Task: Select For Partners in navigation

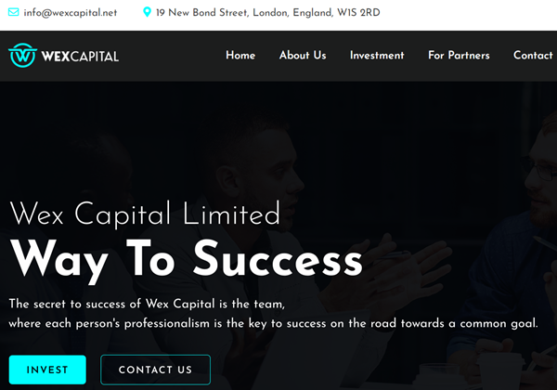Action: 459,56
